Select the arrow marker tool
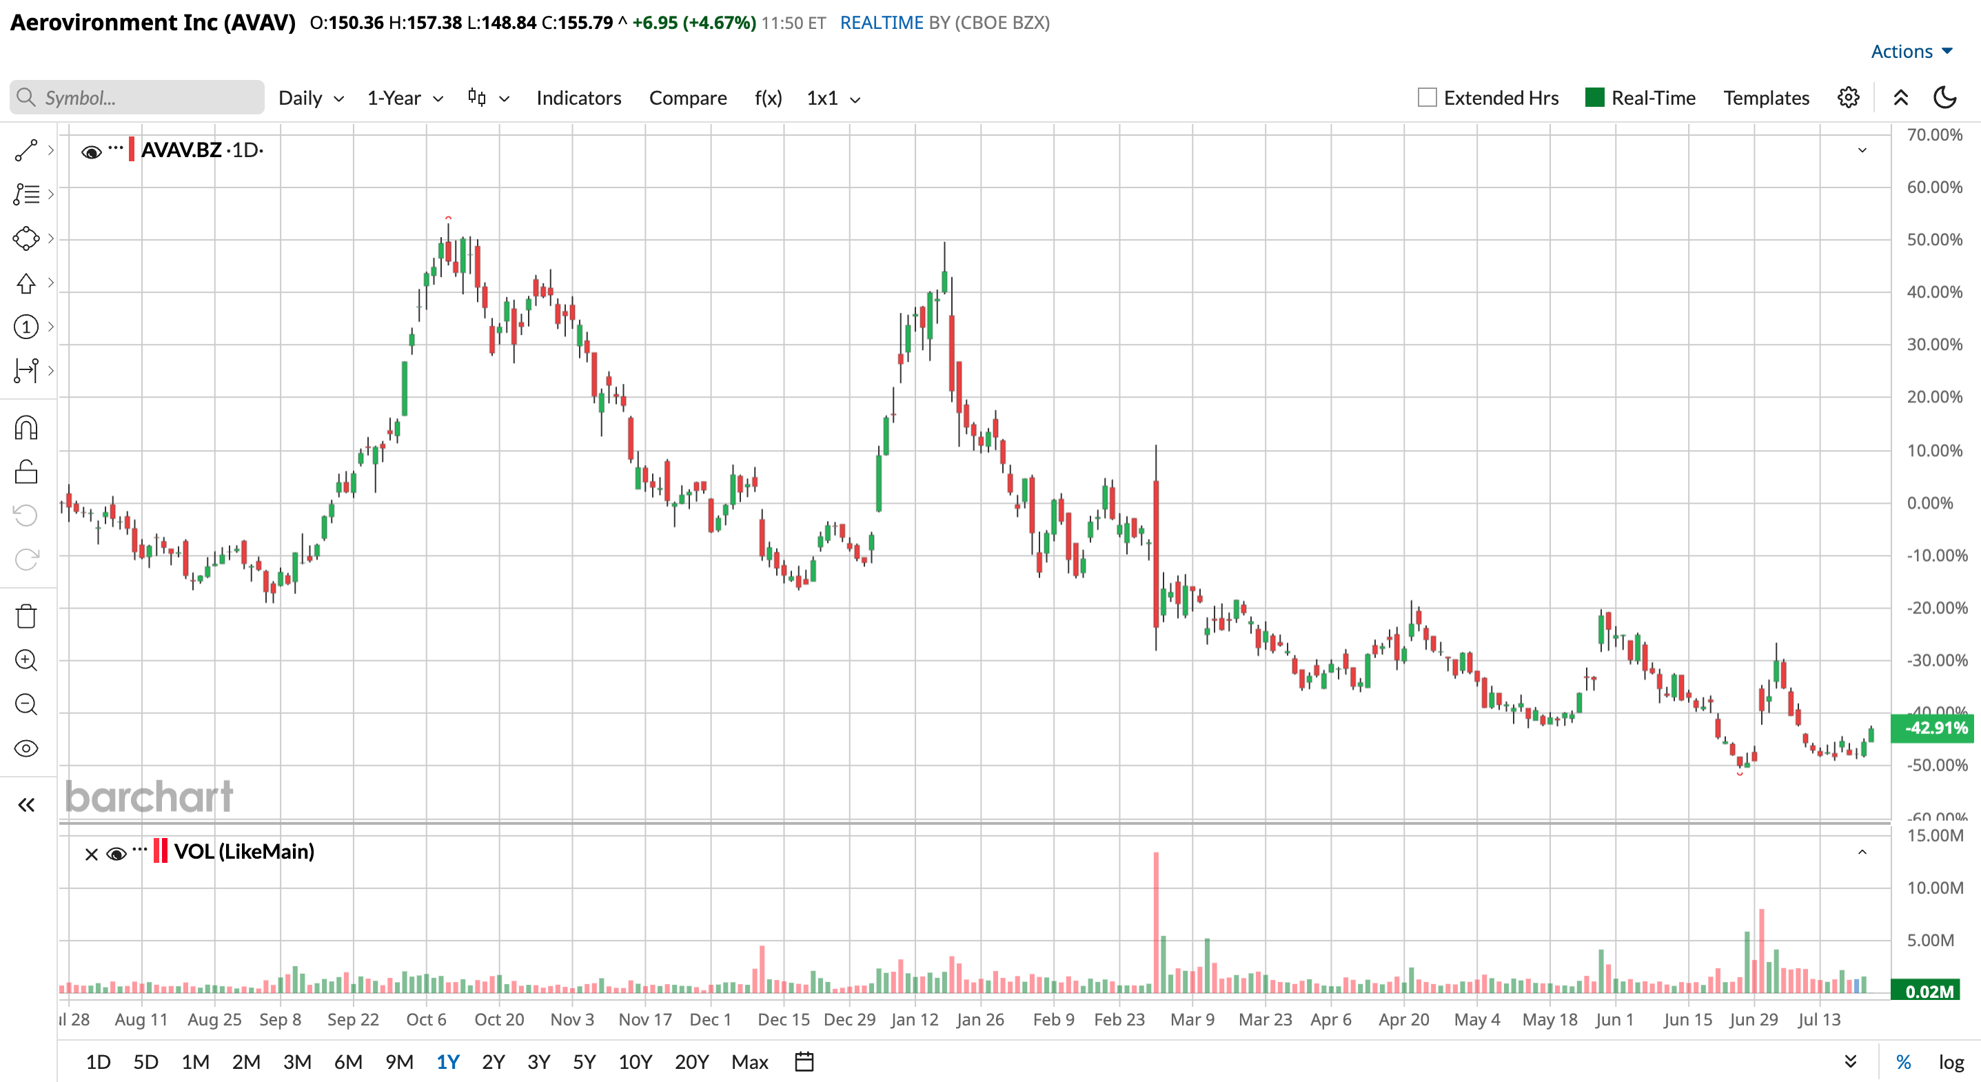This screenshot has height=1082, width=1981. click(26, 283)
